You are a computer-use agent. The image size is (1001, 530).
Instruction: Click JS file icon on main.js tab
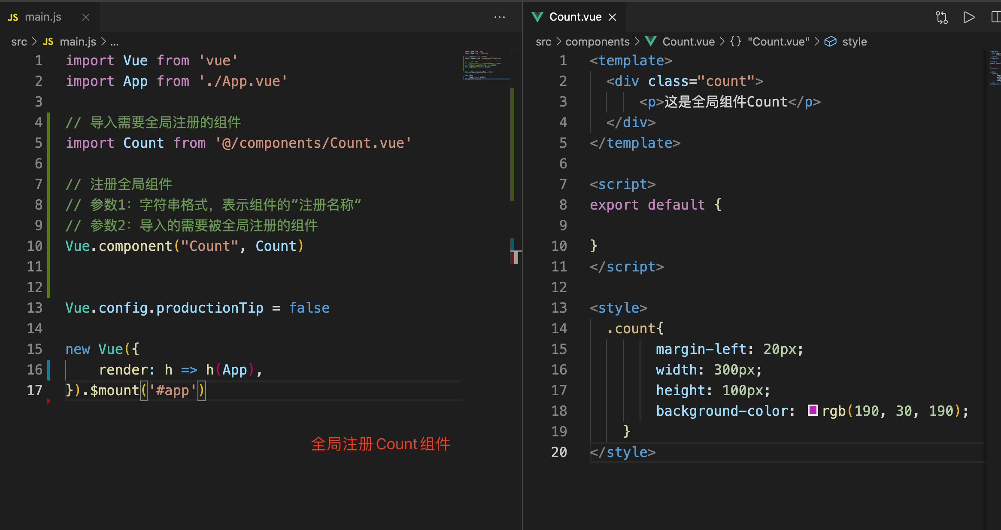click(x=13, y=17)
